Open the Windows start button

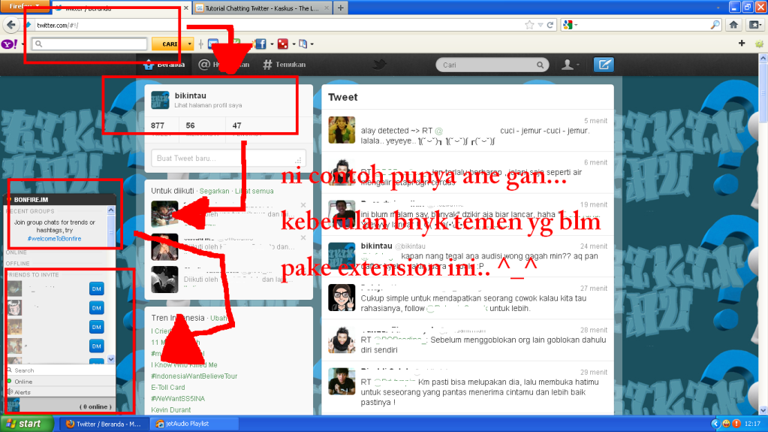pos(27,424)
